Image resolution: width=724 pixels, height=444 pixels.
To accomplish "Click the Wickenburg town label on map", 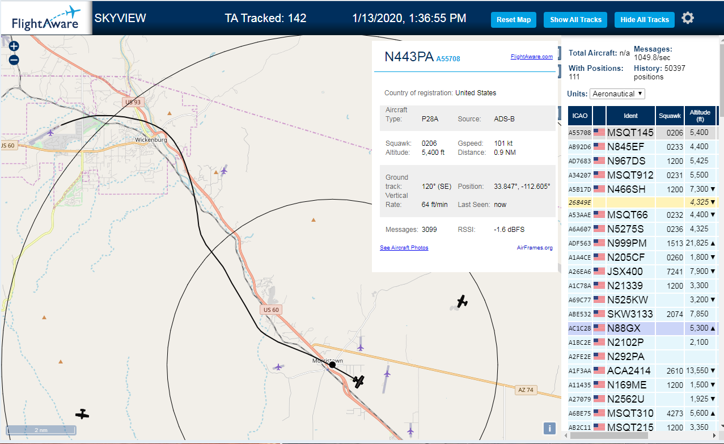I will 151,139.
